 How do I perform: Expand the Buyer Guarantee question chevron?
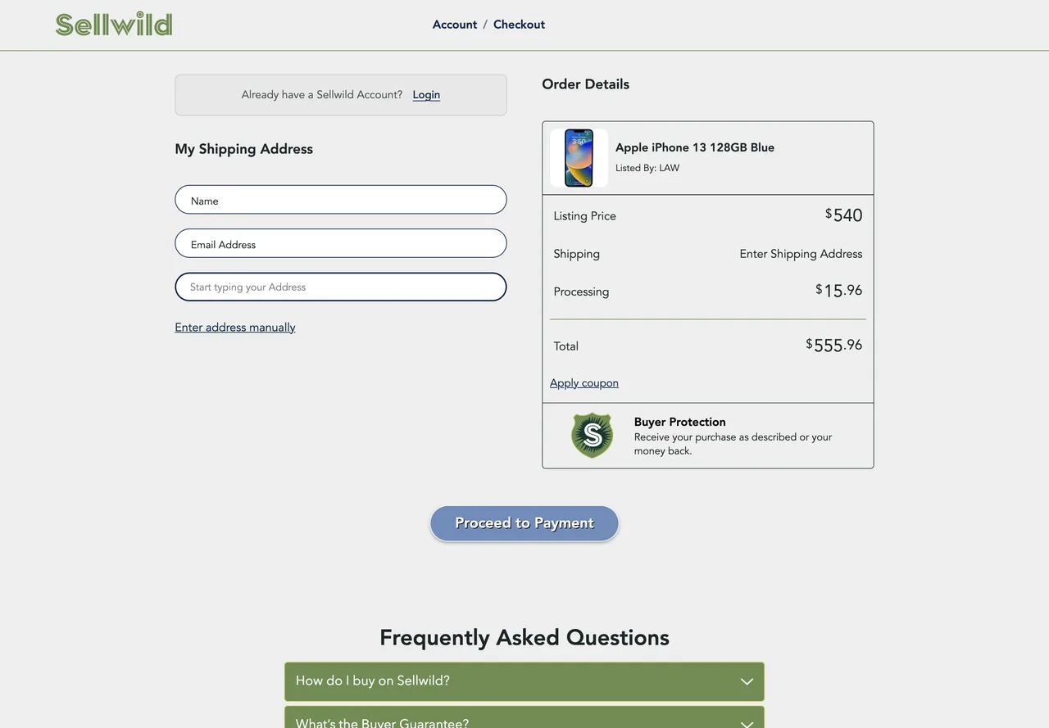[x=747, y=724]
